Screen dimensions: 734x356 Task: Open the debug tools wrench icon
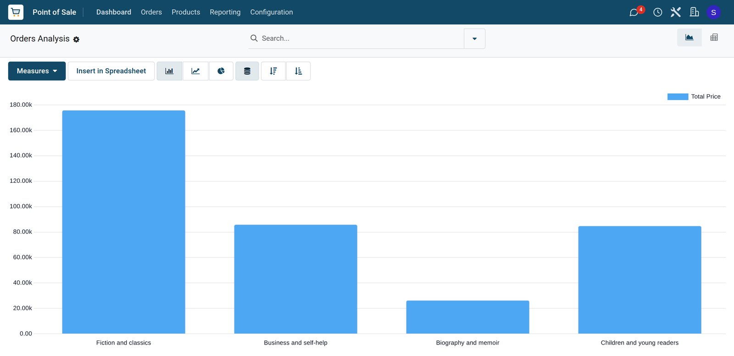point(676,12)
